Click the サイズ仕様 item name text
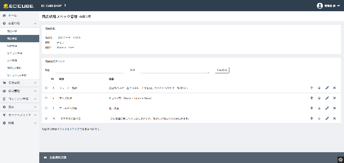 click(x=66, y=98)
